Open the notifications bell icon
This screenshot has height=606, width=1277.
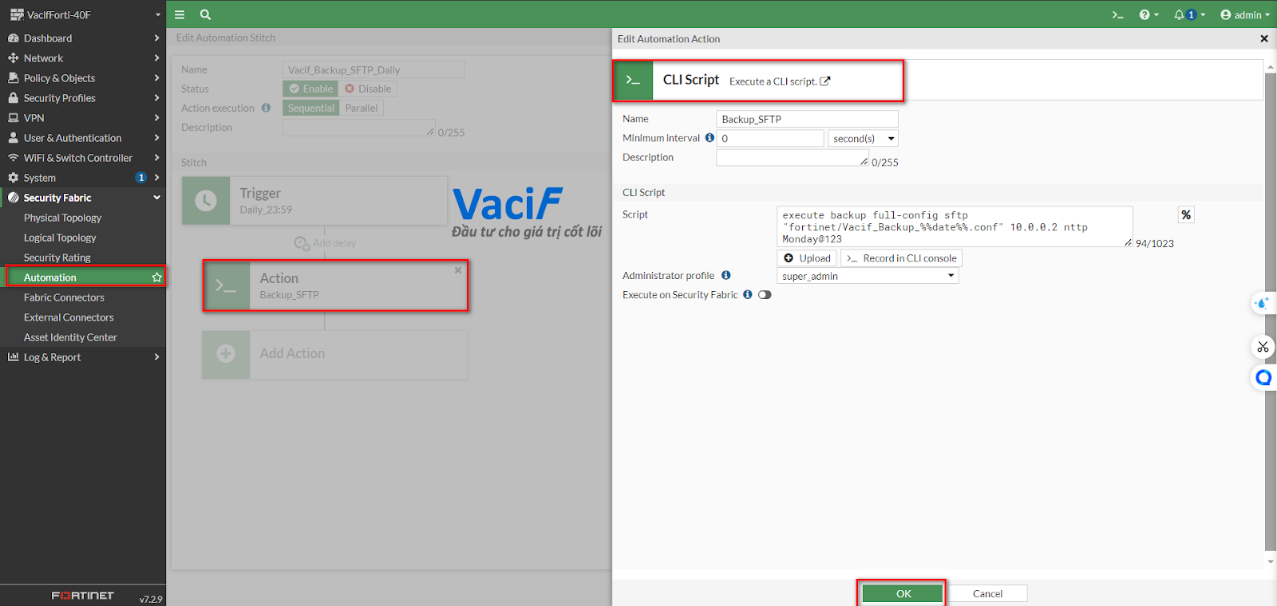(1179, 14)
